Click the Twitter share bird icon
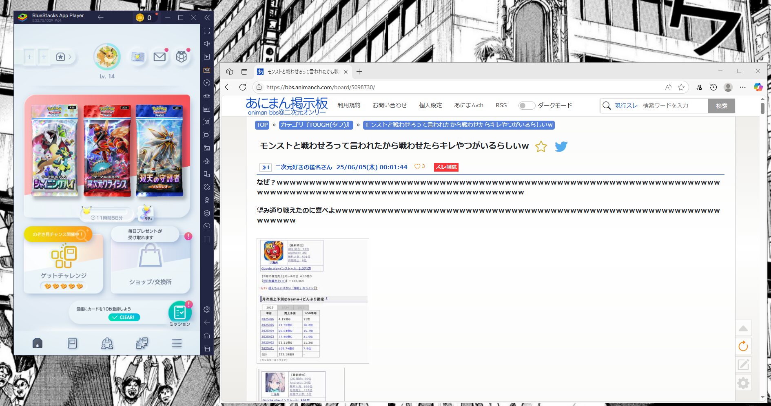The image size is (771, 406). (x=561, y=146)
